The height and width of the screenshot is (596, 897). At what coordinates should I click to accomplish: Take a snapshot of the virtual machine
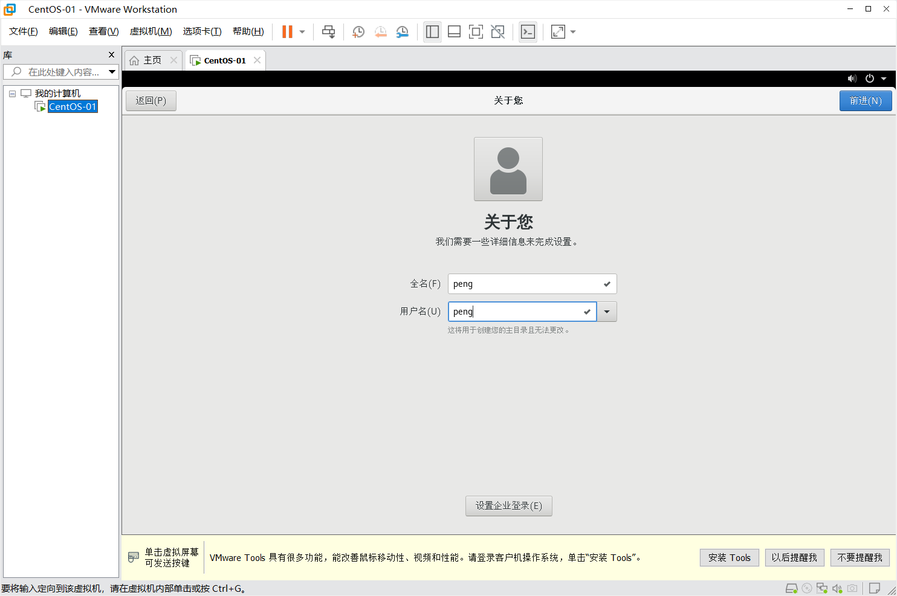coord(358,31)
